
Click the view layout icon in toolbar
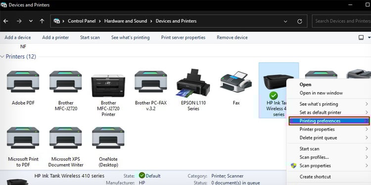(361, 37)
